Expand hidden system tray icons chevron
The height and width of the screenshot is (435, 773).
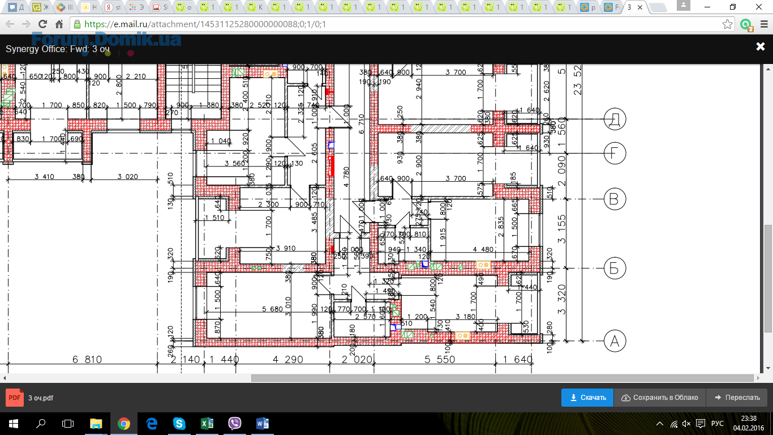pyautogui.click(x=660, y=424)
